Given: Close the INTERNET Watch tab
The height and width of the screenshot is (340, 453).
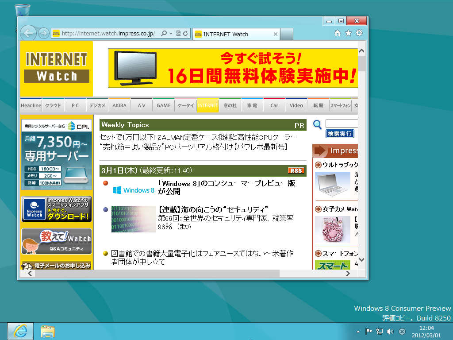Looking at the screenshot, I should [x=275, y=34].
